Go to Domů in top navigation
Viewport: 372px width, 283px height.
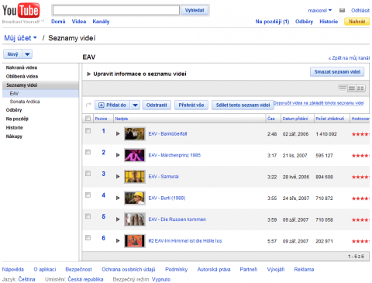pyautogui.click(x=58, y=22)
